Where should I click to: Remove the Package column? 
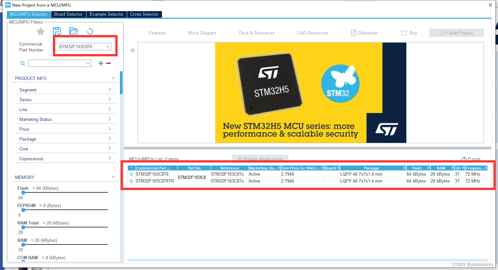coord(404,168)
